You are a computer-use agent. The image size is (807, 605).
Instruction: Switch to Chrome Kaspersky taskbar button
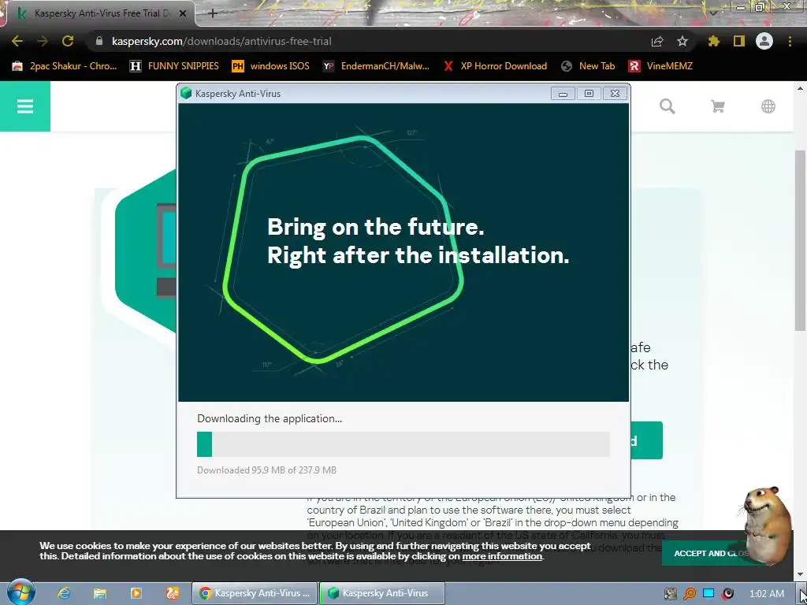click(255, 593)
